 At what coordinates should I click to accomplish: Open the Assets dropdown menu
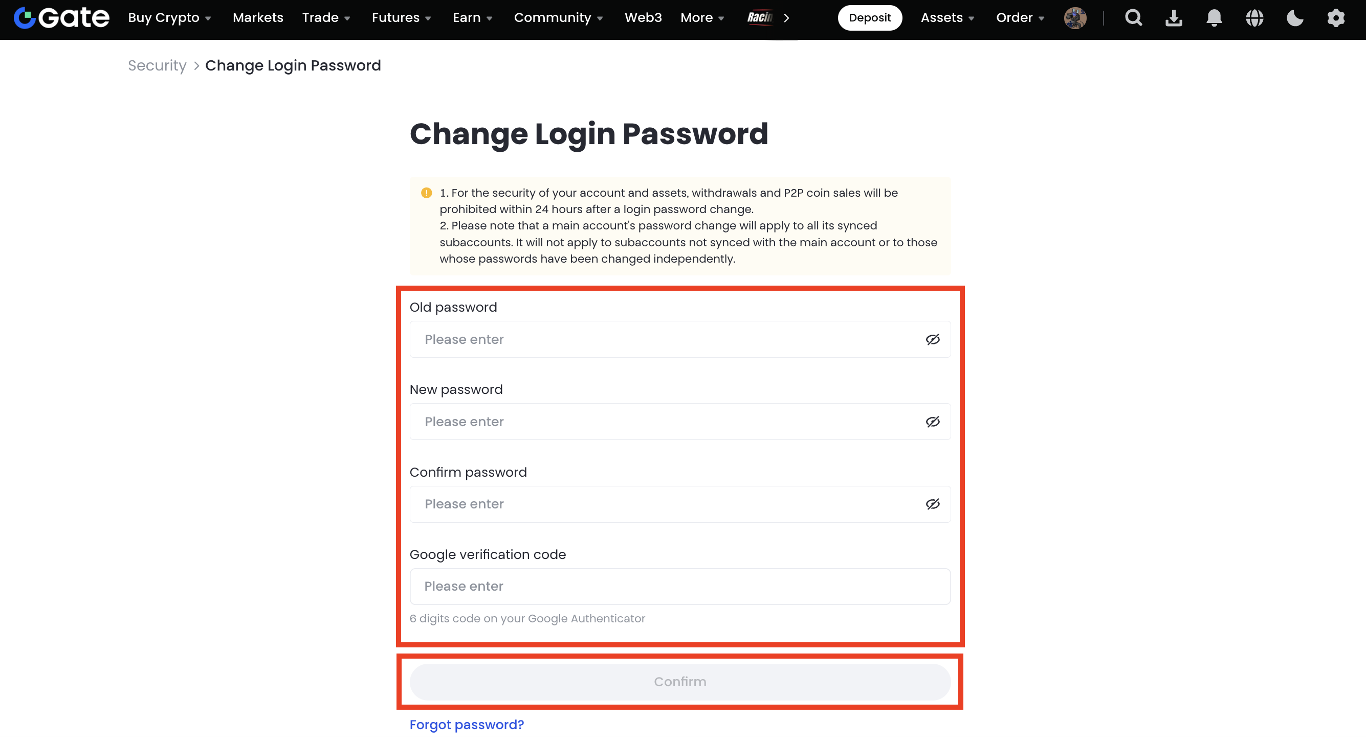pyautogui.click(x=947, y=18)
